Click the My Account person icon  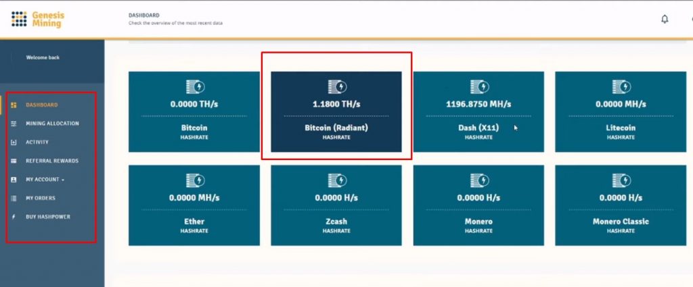point(14,180)
